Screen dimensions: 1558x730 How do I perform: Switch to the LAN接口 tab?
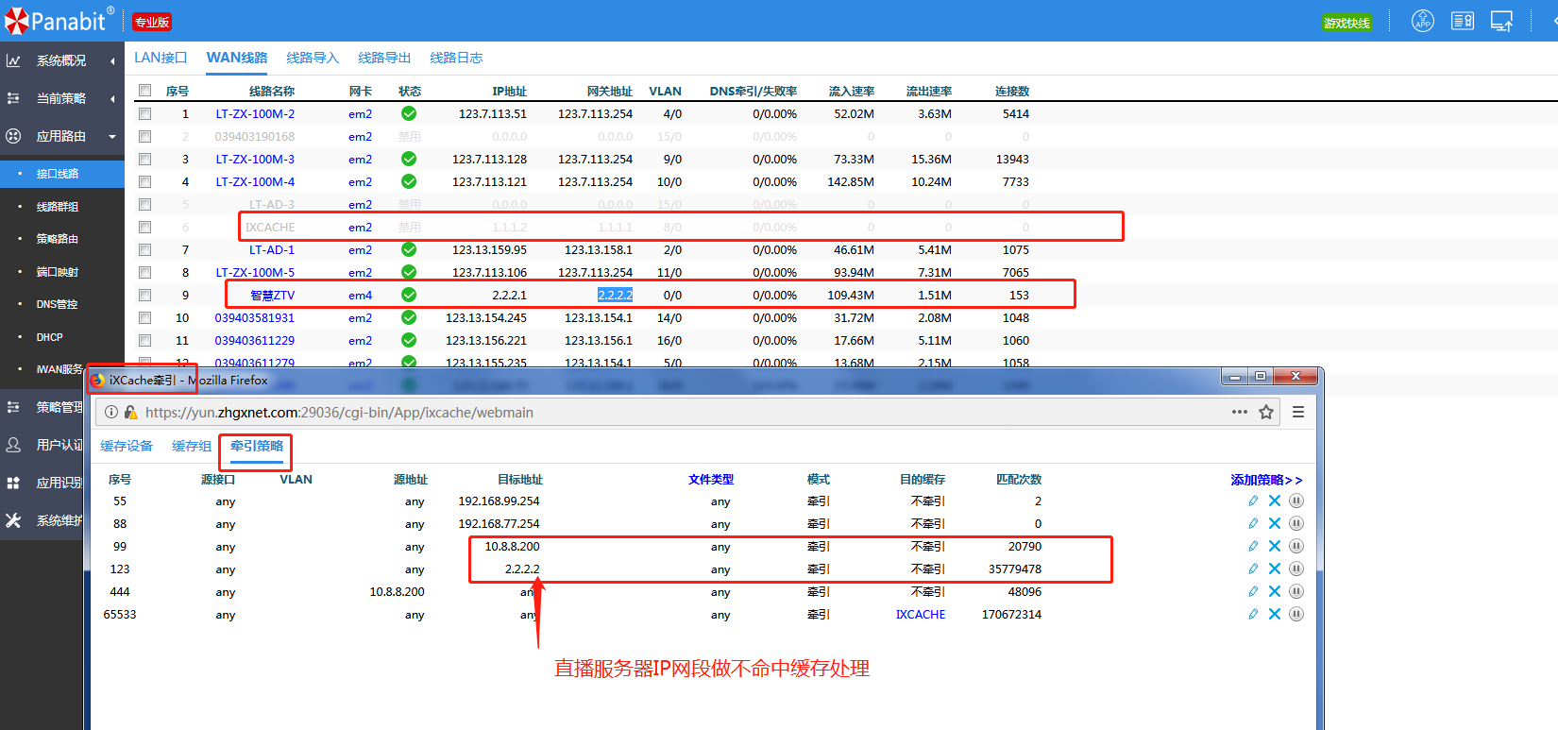click(x=161, y=58)
